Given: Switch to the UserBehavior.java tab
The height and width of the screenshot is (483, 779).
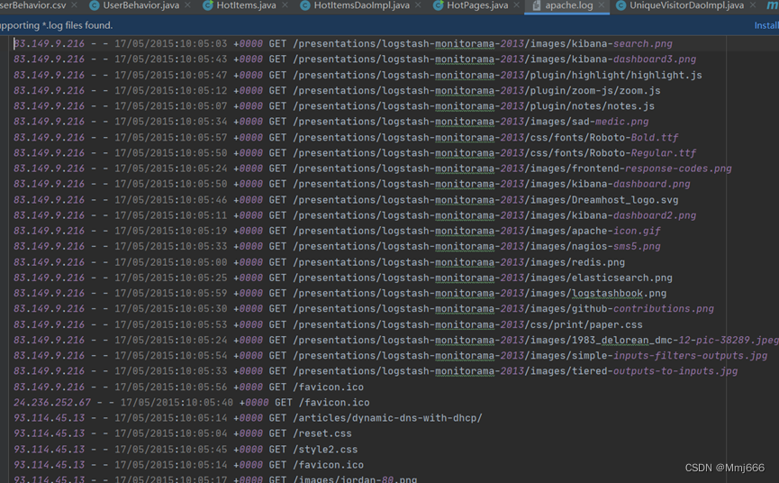Looking at the screenshot, I should click(140, 5).
